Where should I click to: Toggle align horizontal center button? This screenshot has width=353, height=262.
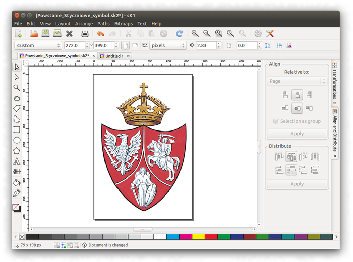tap(297, 94)
